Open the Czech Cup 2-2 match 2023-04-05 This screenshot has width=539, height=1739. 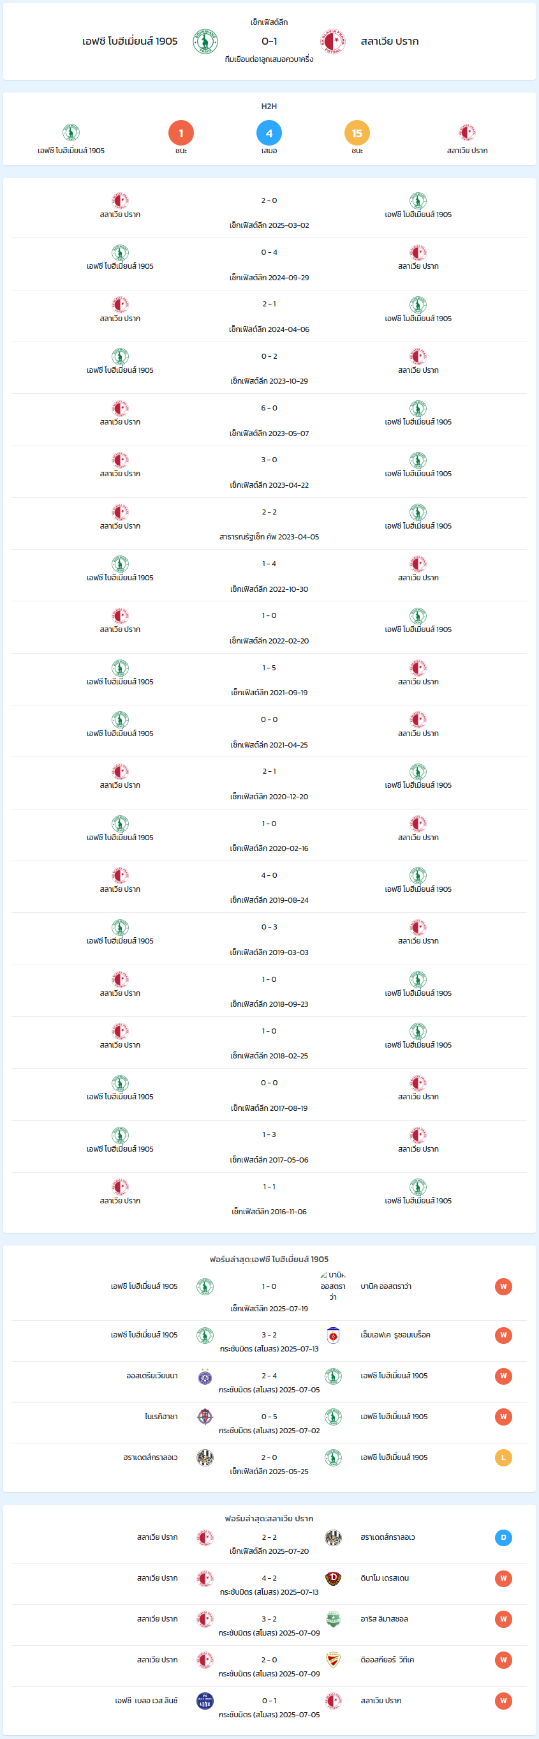pyautogui.click(x=269, y=524)
